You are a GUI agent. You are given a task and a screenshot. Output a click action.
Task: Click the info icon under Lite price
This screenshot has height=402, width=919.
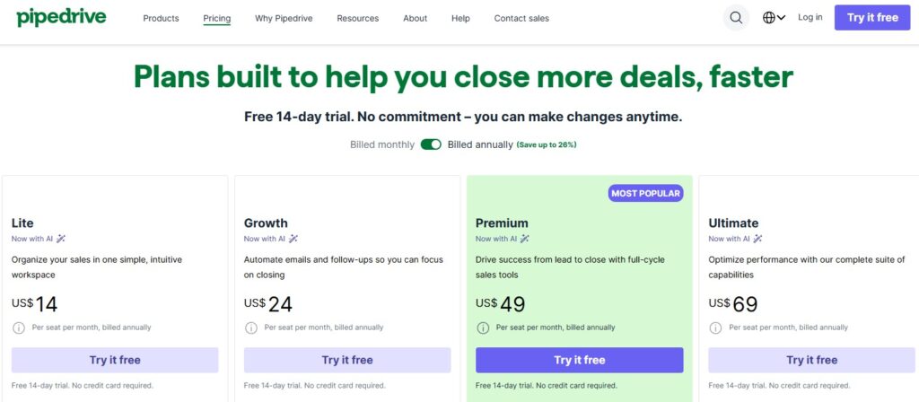pyautogui.click(x=17, y=328)
